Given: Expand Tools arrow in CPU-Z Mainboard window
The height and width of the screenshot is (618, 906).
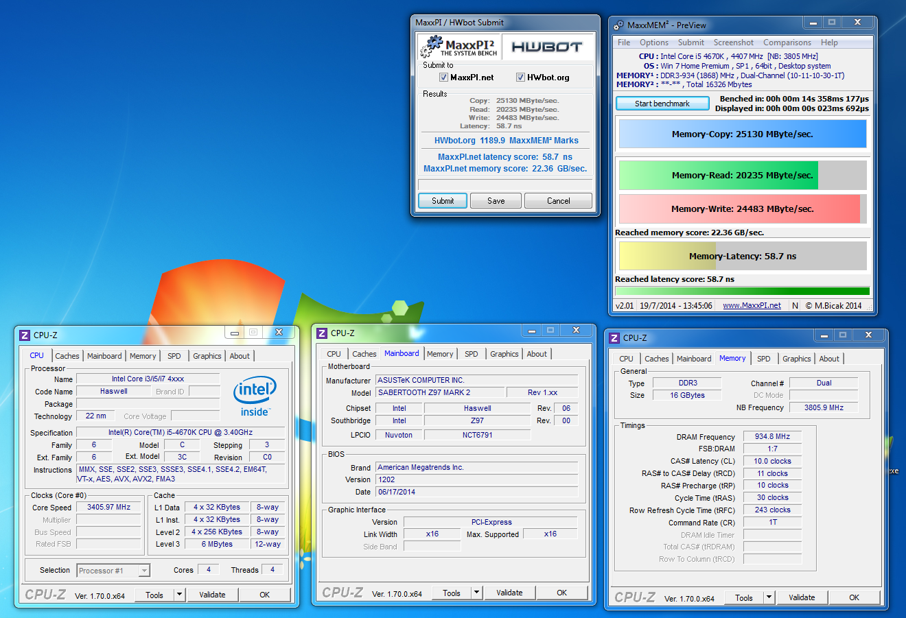Looking at the screenshot, I should pyautogui.click(x=477, y=593).
